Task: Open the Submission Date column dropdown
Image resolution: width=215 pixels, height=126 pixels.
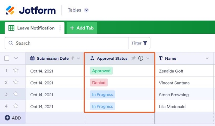Action: point(78,58)
